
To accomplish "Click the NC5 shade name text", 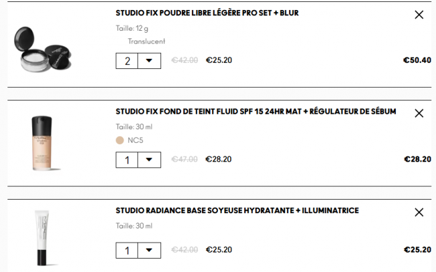I will [x=135, y=140].
